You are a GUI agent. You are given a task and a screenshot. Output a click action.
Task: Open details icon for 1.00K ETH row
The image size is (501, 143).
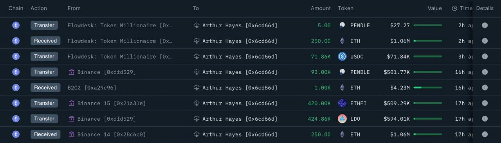485,88
